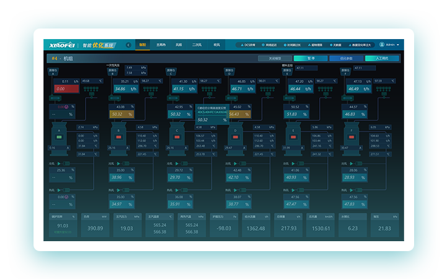This screenshot has height=279, width=447.
Task: Switch to the 制粉 tab
Action: (143, 45)
